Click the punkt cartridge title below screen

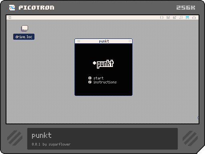coord(42,136)
